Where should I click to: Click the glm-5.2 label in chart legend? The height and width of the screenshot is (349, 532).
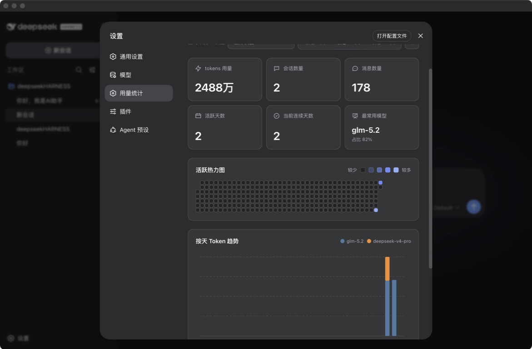pos(355,241)
